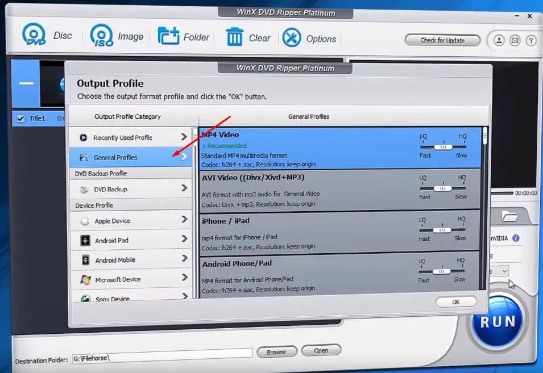Open the help question mark icon

[531, 41]
